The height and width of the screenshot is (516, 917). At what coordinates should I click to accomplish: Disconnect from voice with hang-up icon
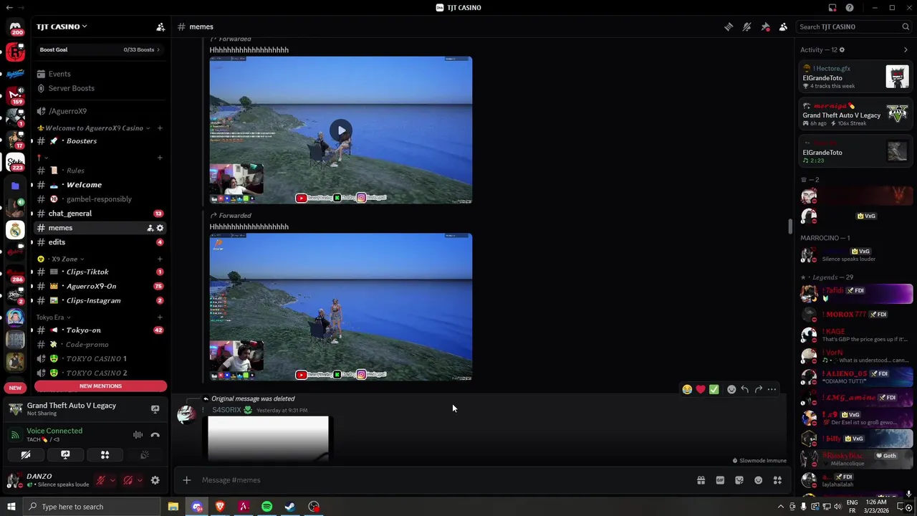pos(155,434)
